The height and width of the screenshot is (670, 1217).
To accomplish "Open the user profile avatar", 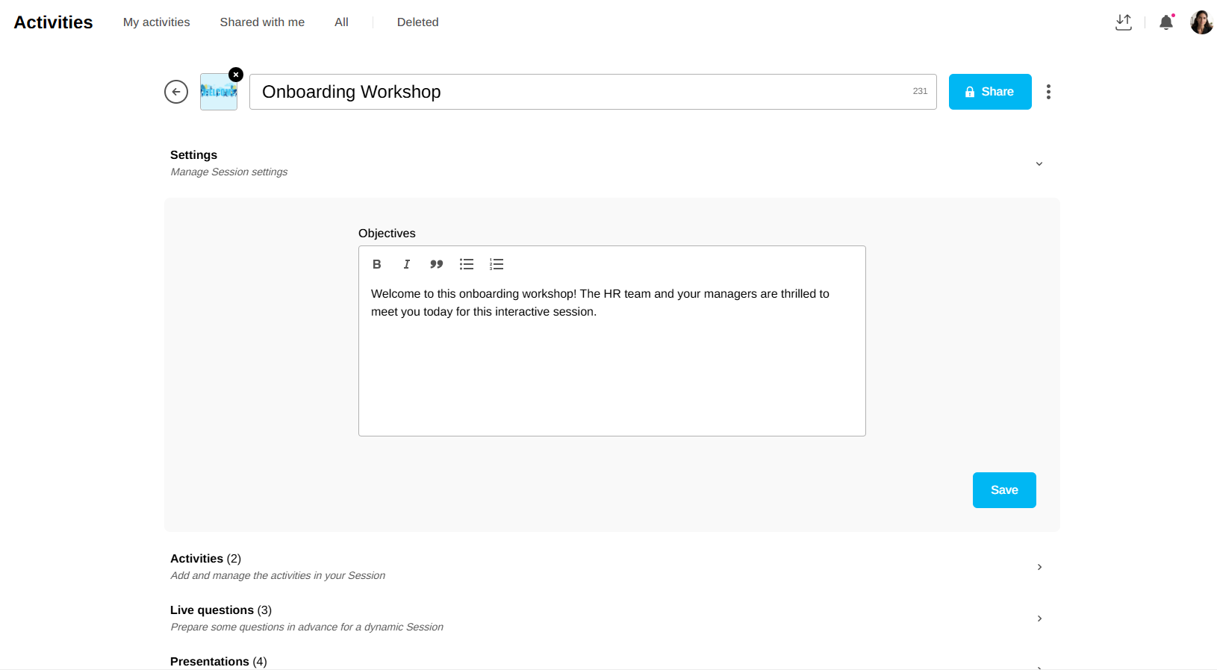I will click(1201, 22).
